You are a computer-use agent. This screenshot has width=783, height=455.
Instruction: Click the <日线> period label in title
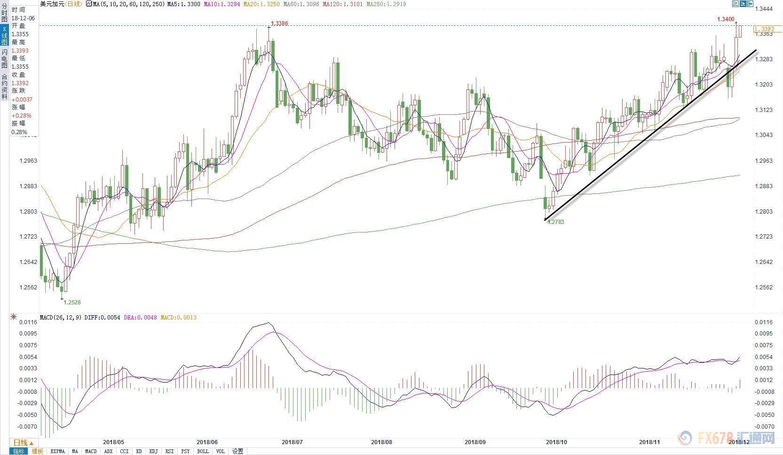pos(72,4)
